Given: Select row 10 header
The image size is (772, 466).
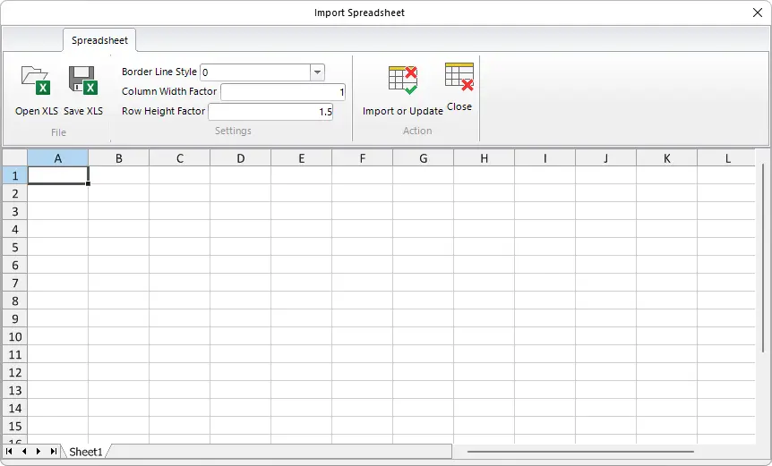Looking at the screenshot, I should pyautogui.click(x=15, y=336).
